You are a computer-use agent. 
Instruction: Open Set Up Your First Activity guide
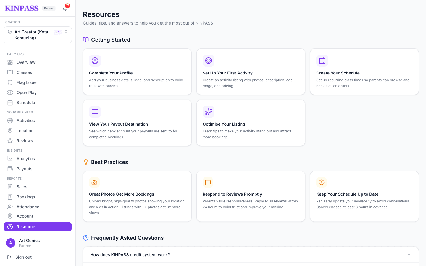[251, 72]
